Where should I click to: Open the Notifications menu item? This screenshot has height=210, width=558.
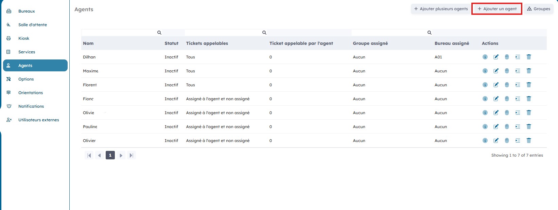click(x=31, y=106)
